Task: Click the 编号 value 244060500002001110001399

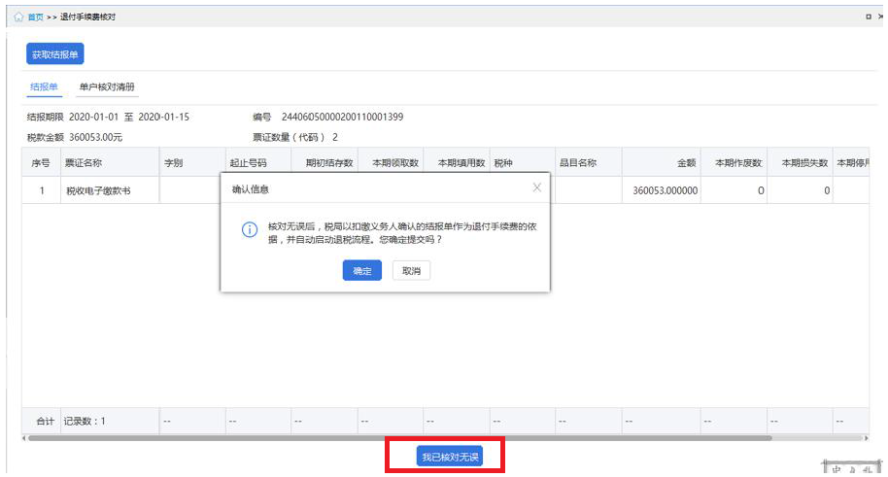Action: coord(342,117)
